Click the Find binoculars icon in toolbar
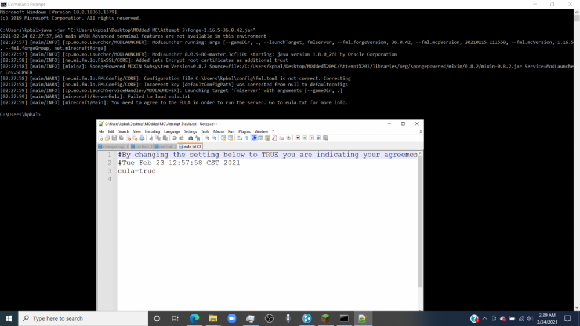Screen dimensions: 580x326 pyautogui.click(x=191, y=138)
